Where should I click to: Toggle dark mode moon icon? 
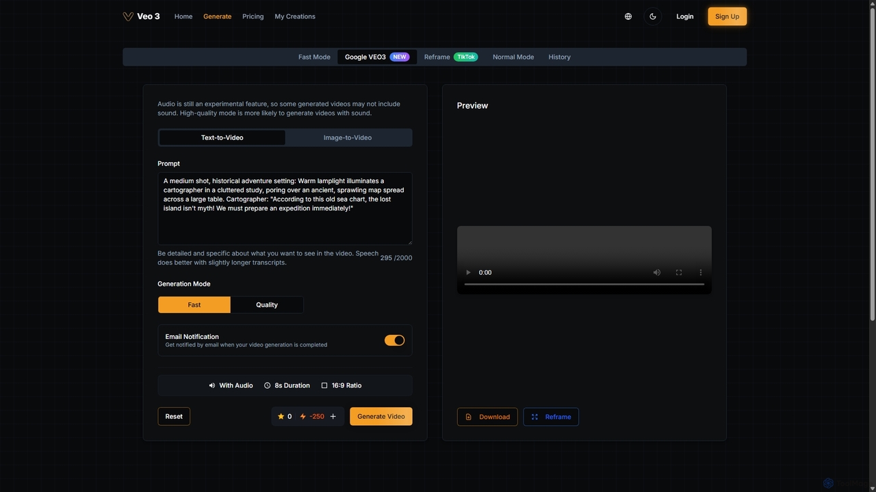(x=653, y=16)
